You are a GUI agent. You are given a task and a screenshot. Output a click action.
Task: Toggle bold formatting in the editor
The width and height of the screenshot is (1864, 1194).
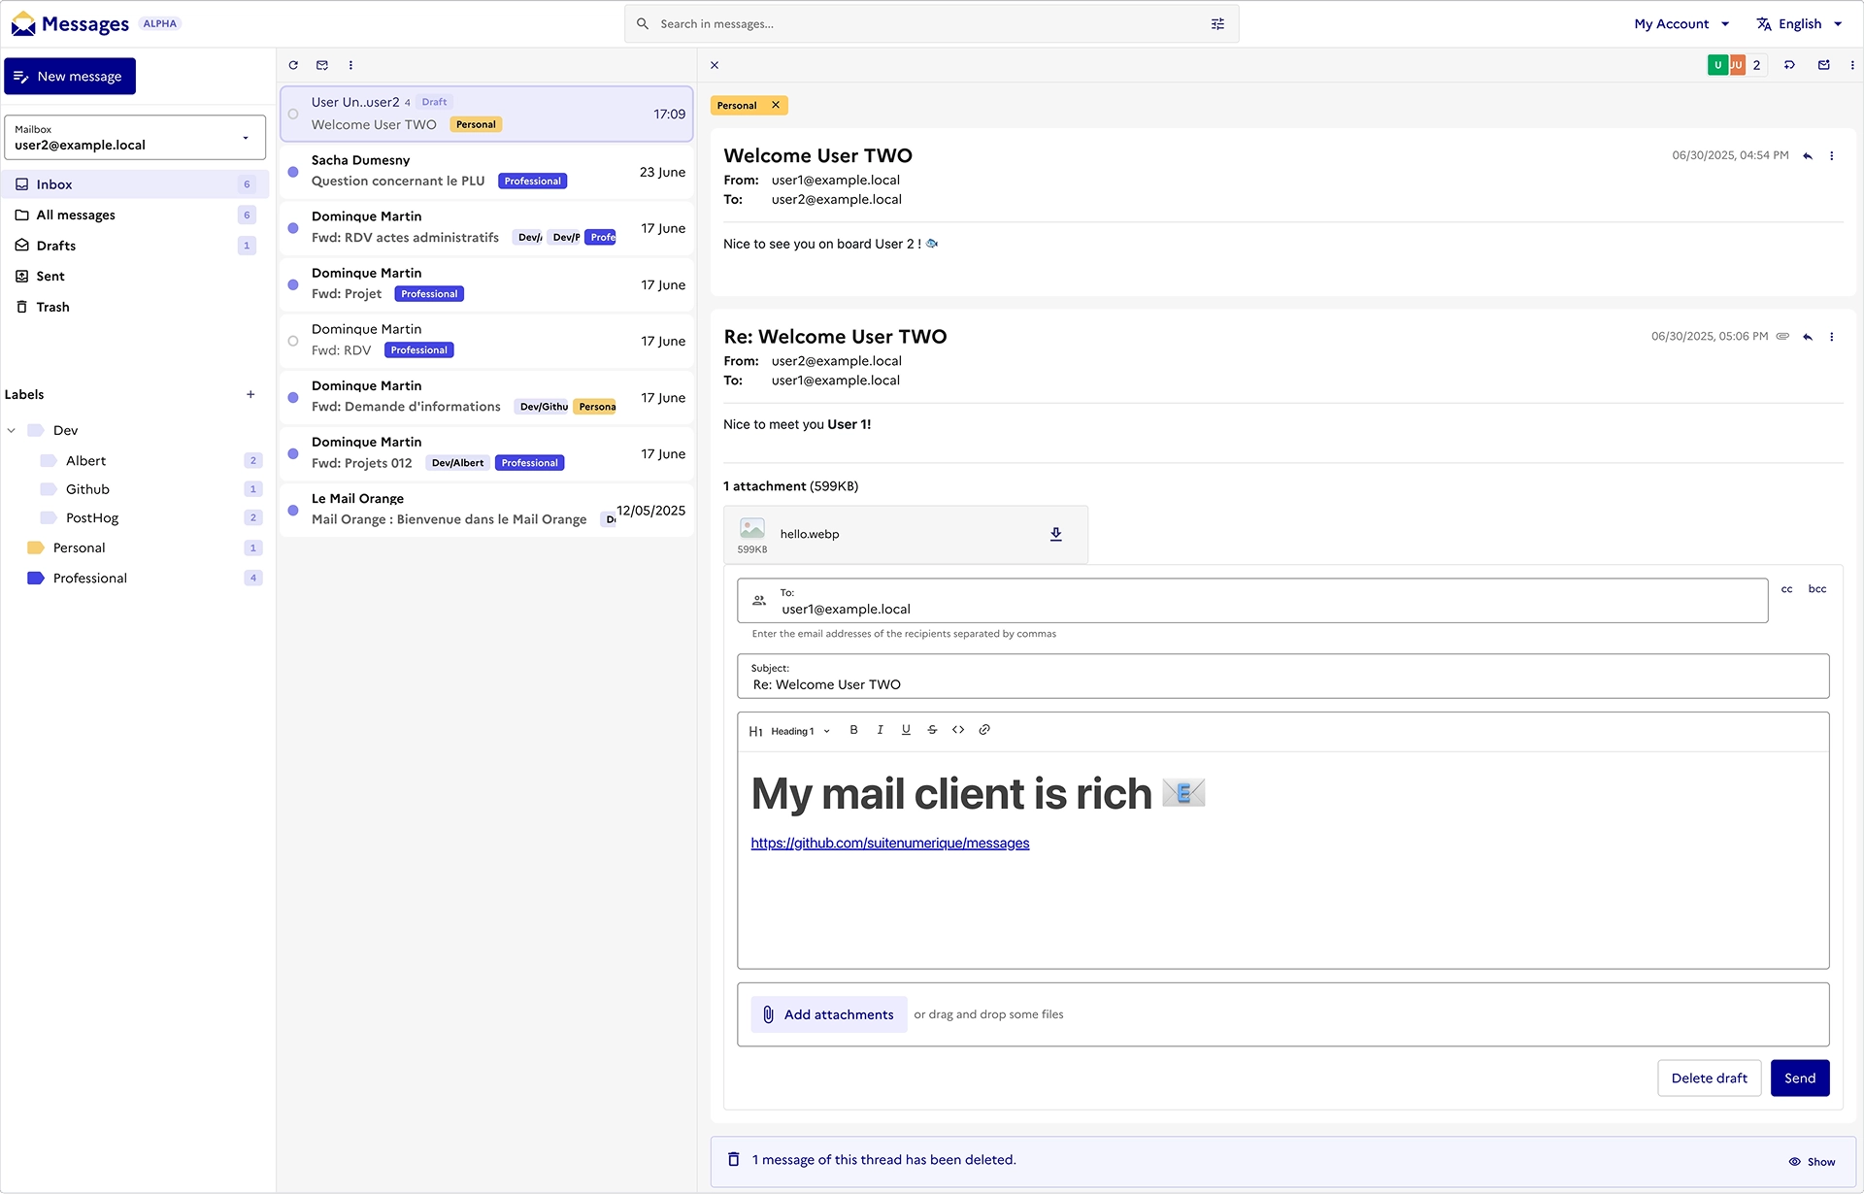[x=853, y=730]
